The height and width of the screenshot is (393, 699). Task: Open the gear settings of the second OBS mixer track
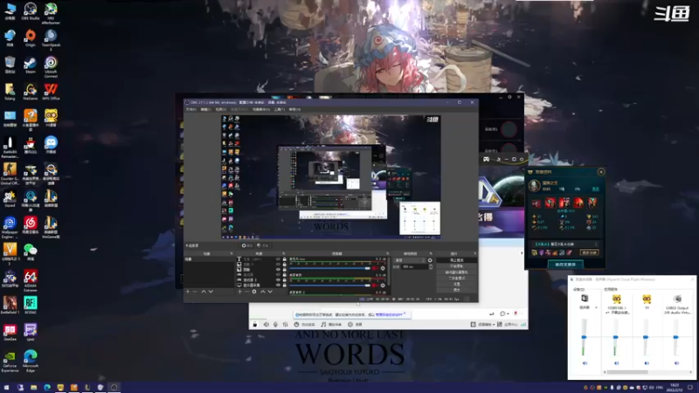(383, 286)
